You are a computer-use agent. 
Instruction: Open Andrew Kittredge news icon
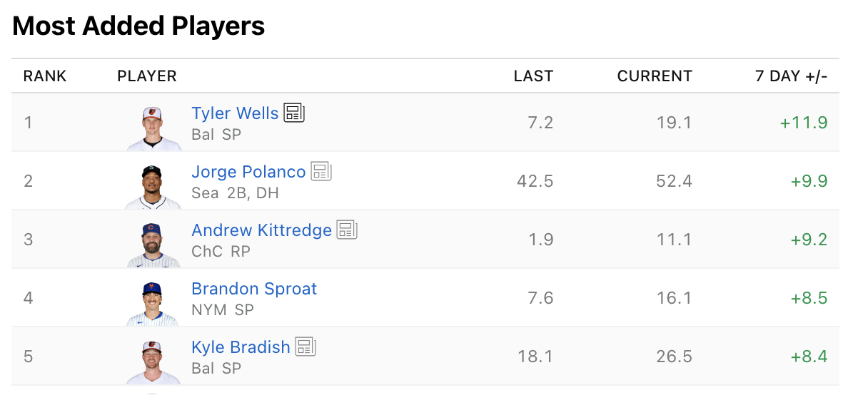coord(347,230)
